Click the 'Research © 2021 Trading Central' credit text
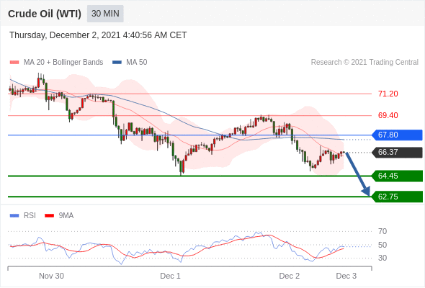 point(364,63)
